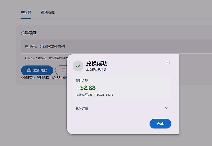Click the 可输入单个兑换码 hint text
This screenshot has width=212, height=146.
(46, 58)
